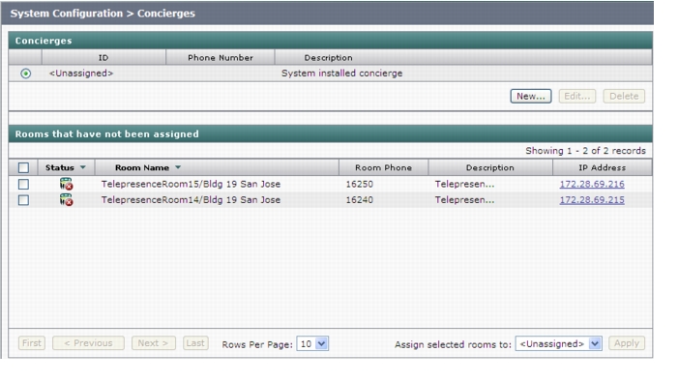Click the error status icon for TelepresenceRoom14
Image resolution: width=678 pixels, height=382 pixels.
(x=66, y=199)
